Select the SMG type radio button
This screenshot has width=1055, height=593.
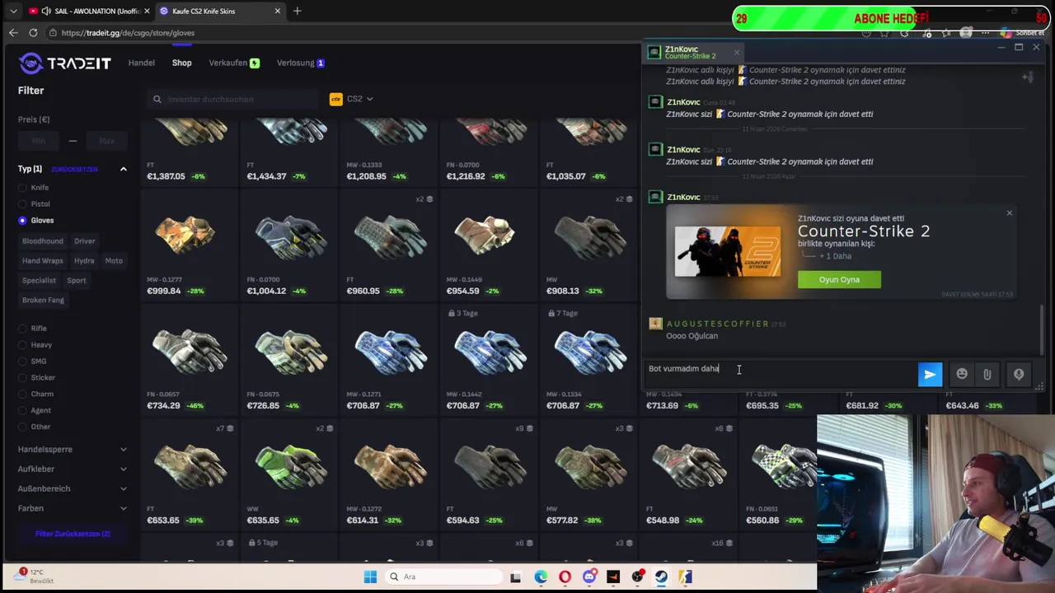22,362
